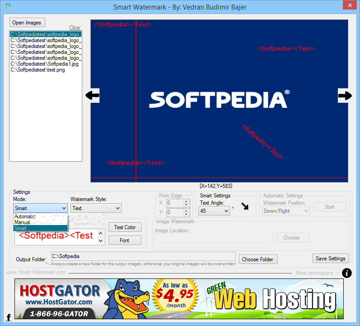Open the Mode dropdown showing Smart
The image size is (360, 326).
(40, 208)
